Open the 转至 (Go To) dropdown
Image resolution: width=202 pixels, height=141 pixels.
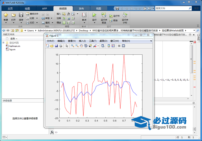point(51,18)
